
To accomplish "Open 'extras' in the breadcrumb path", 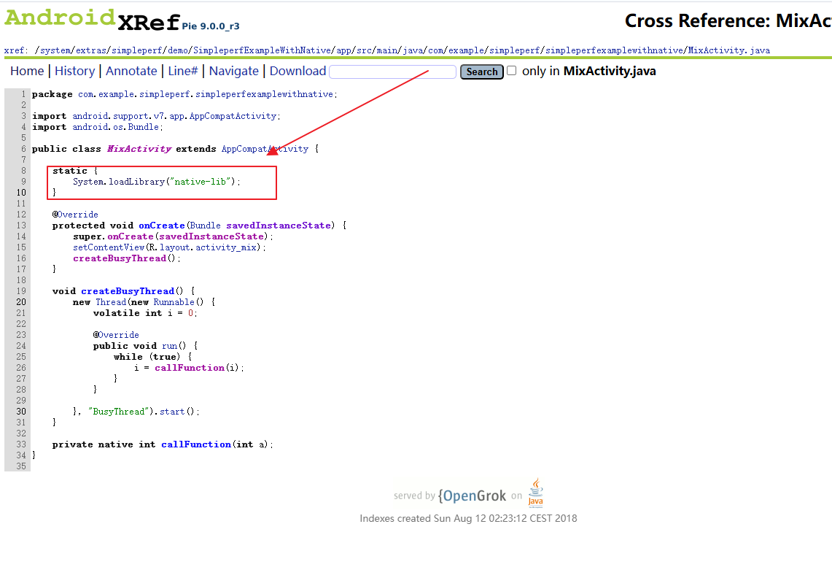I will (91, 50).
